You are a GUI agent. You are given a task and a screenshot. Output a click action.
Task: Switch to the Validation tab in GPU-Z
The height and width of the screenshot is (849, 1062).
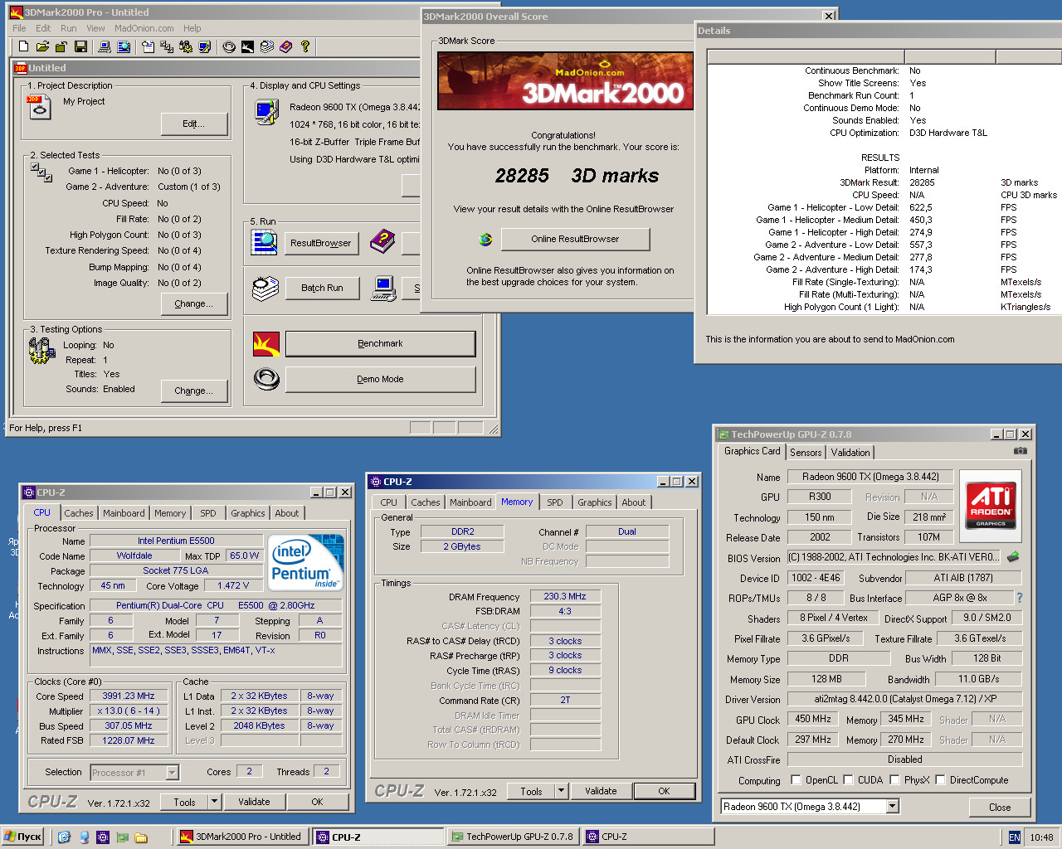[x=850, y=453]
